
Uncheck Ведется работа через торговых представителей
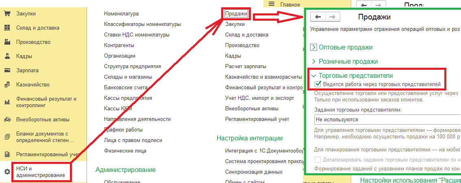pos(318,84)
